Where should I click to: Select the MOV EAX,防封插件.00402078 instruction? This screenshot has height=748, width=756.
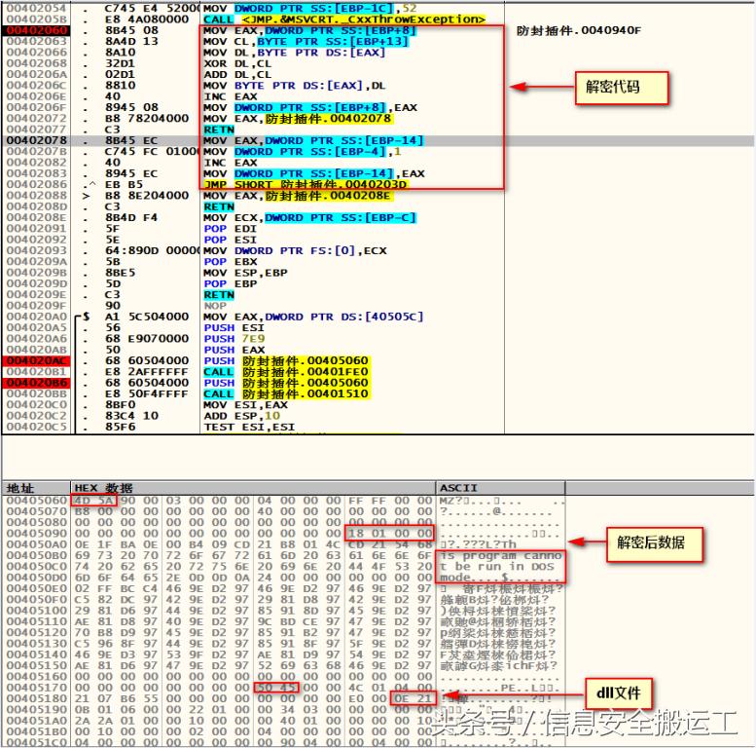298,119
